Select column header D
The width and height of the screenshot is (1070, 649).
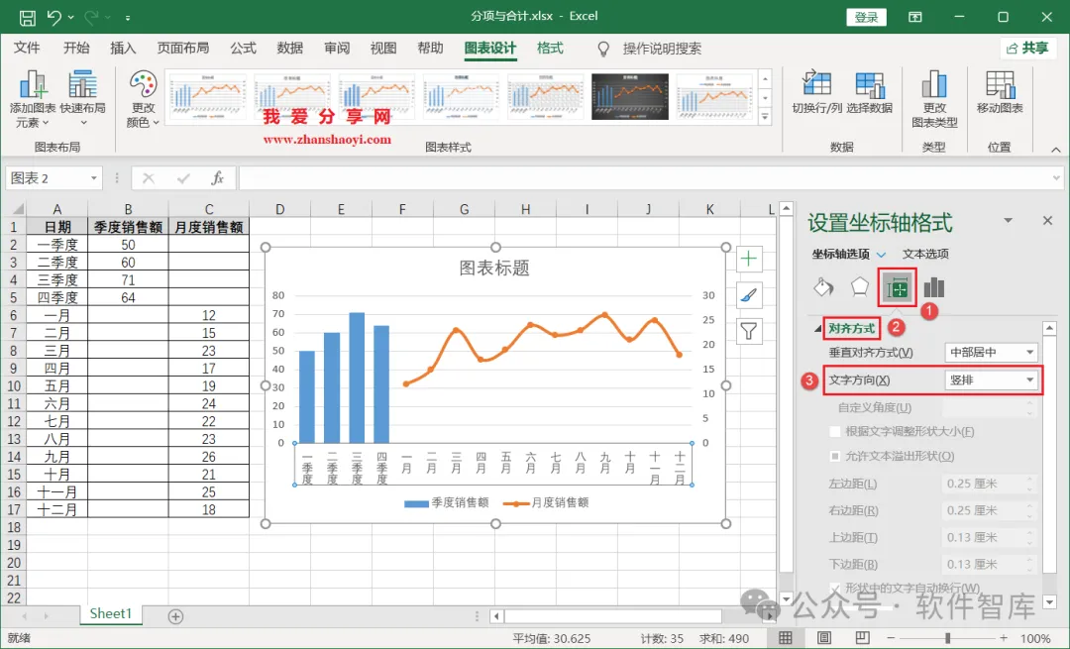point(279,209)
